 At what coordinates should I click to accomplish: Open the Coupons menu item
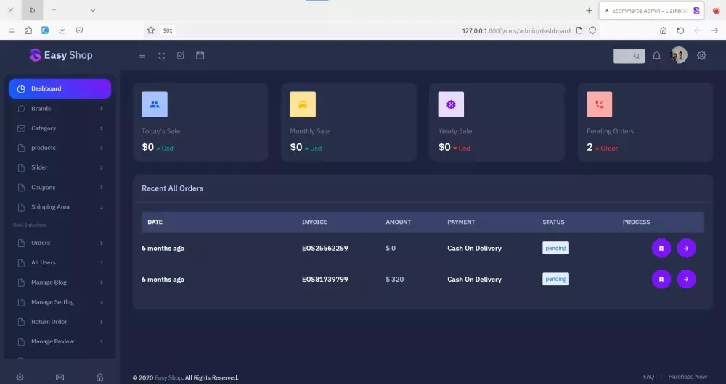(60, 188)
